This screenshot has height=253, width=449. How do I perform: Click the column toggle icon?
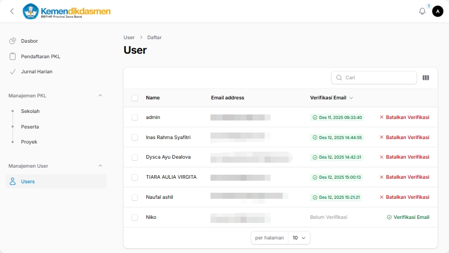425,78
